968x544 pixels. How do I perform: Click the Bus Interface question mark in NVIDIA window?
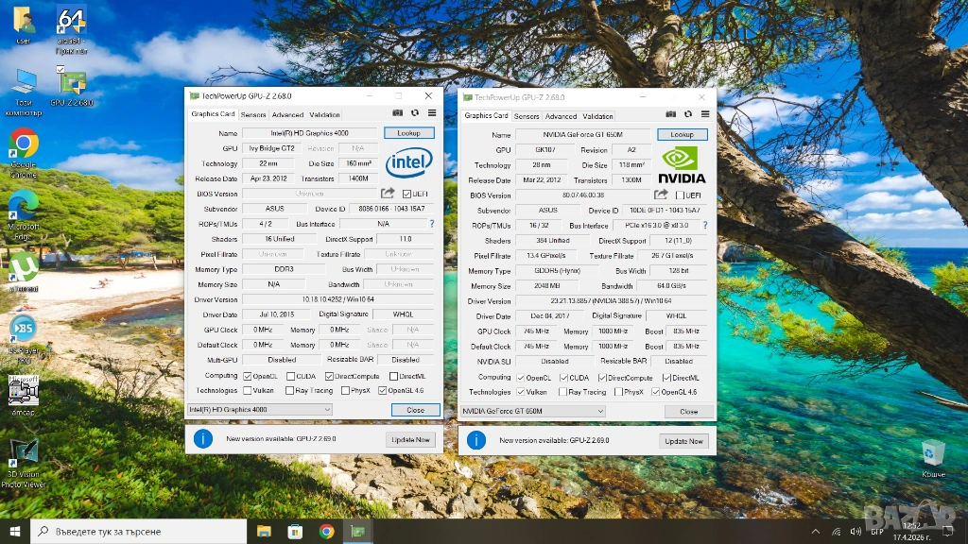coord(705,226)
